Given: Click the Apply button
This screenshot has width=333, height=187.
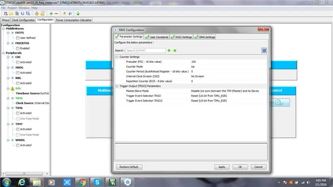Looking at the screenshot, I should (222, 167).
